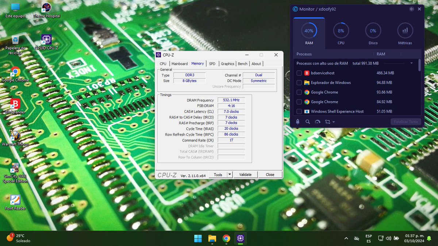Sort by the RAM column header
438x246 pixels.
[x=381, y=54]
